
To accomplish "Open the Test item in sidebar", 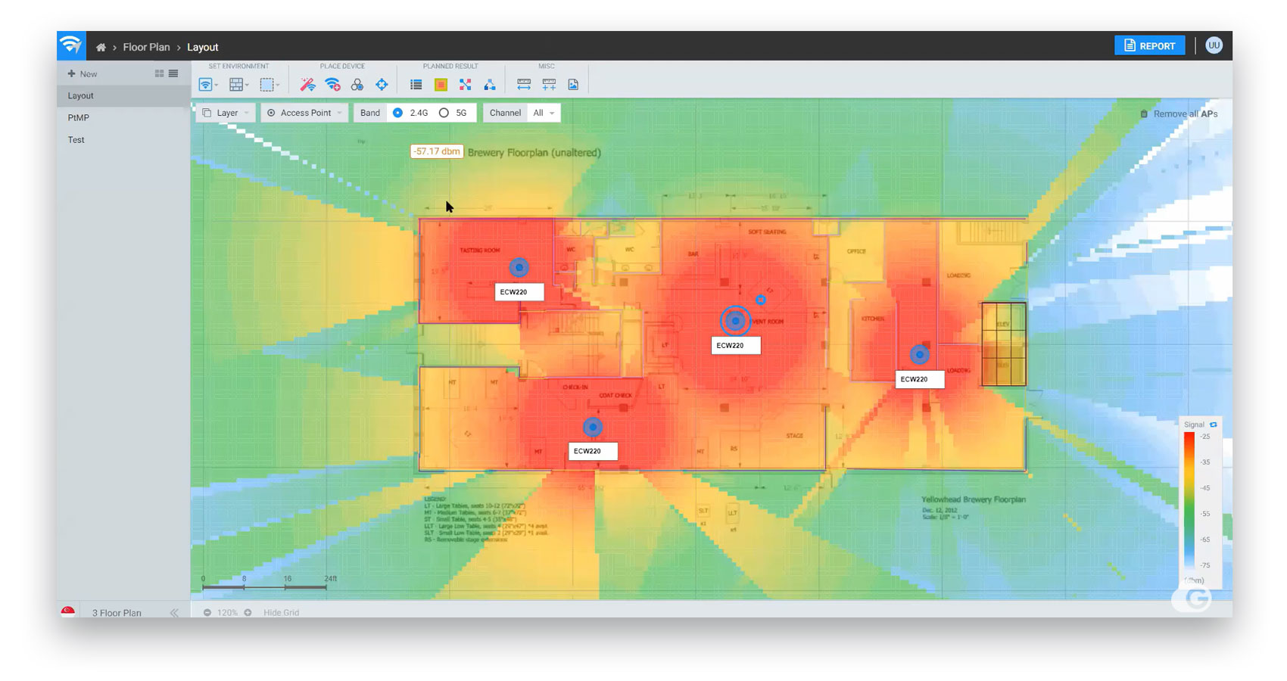I will [76, 140].
